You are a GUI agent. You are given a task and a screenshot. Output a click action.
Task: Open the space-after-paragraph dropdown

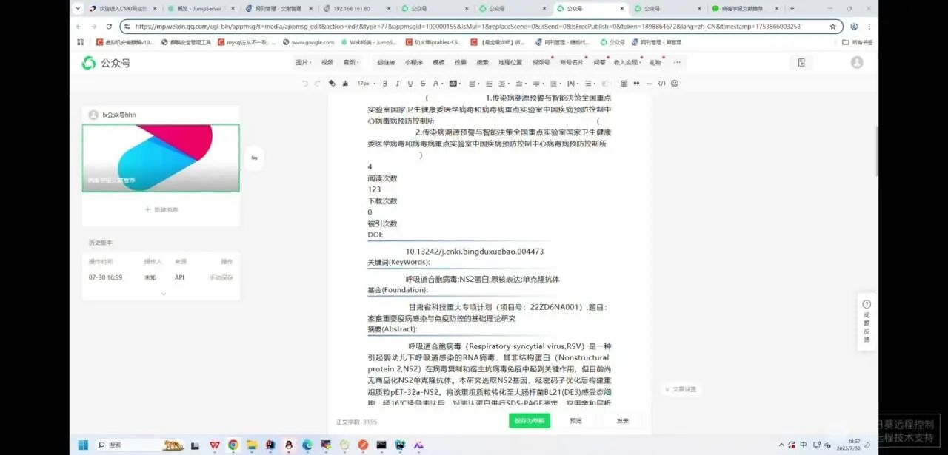click(x=538, y=84)
